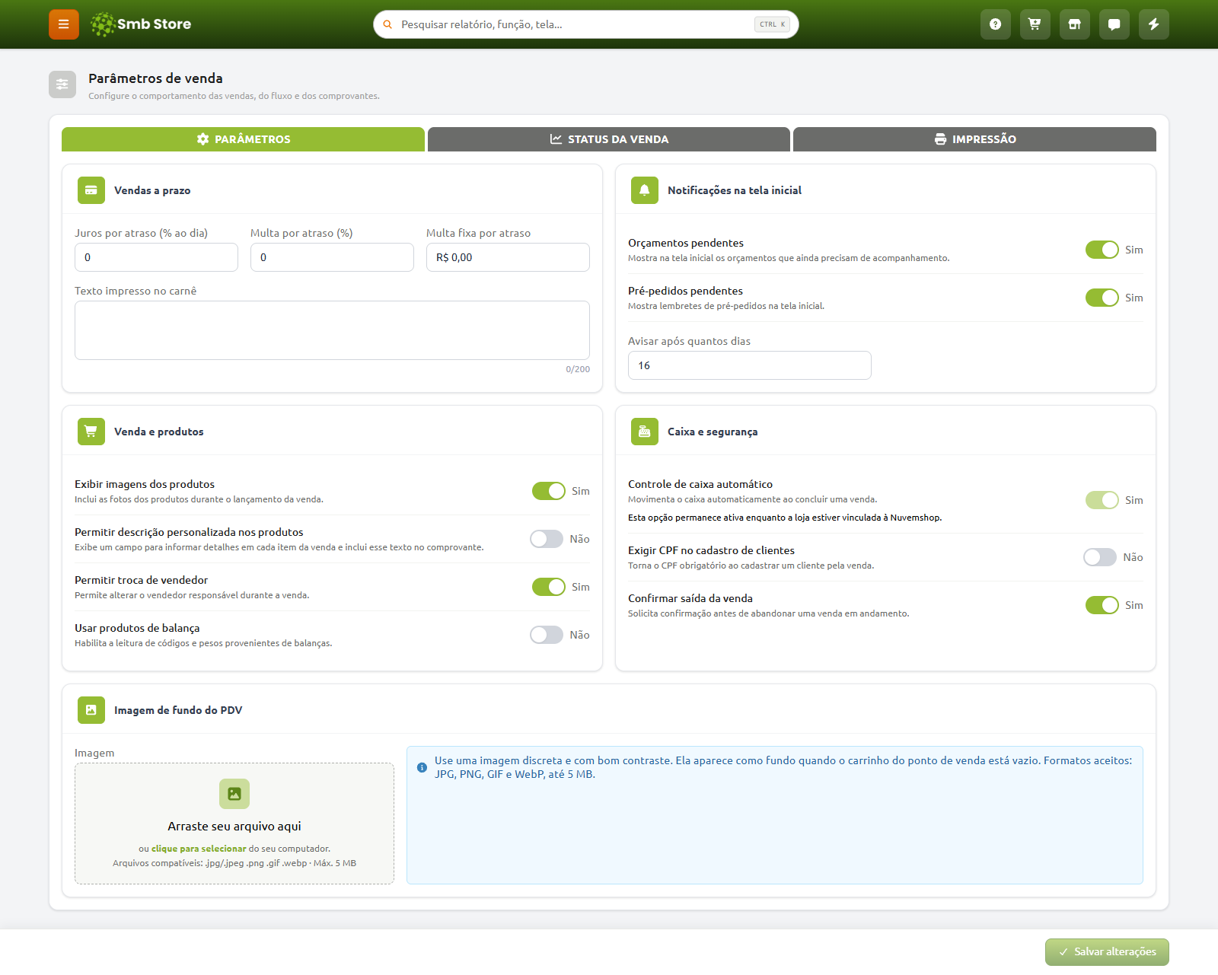Click the Texto impresso no carnê textarea

pyautogui.click(x=332, y=330)
